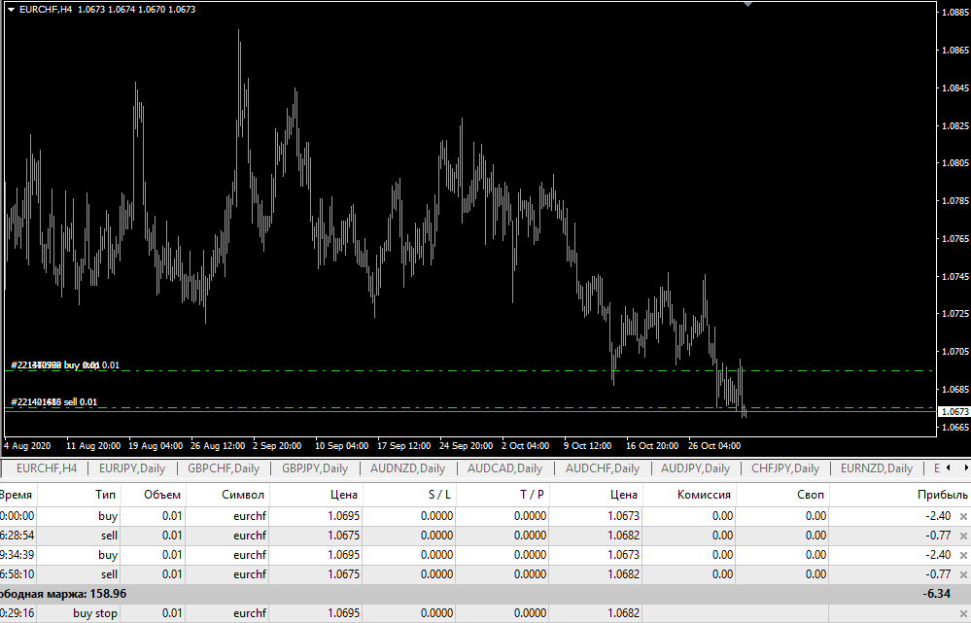Viewport: 971px width, 623px height.
Task: Close the sell order timed 6:28:54
Action: (x=963, y=536)
